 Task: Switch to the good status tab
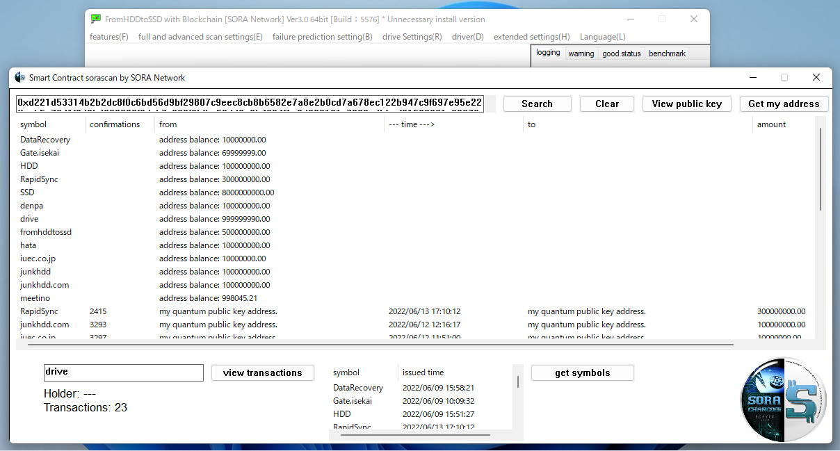(622, 54)
